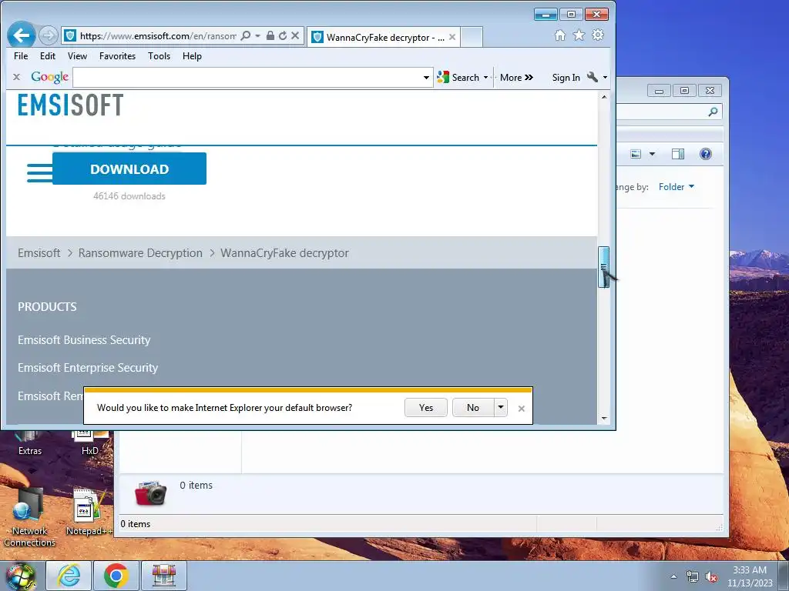Open Favorites star icon
The image size is (789, 591).
pyautogui.click(x=579, y=35)
